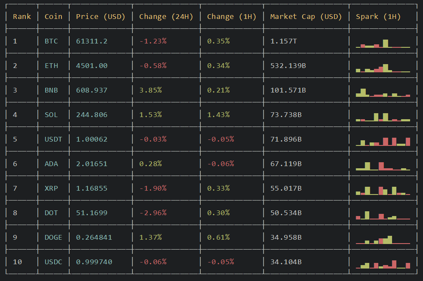Screen dimensions: 423x281
Task: Select the BNB coin cell
Action: 51,90
